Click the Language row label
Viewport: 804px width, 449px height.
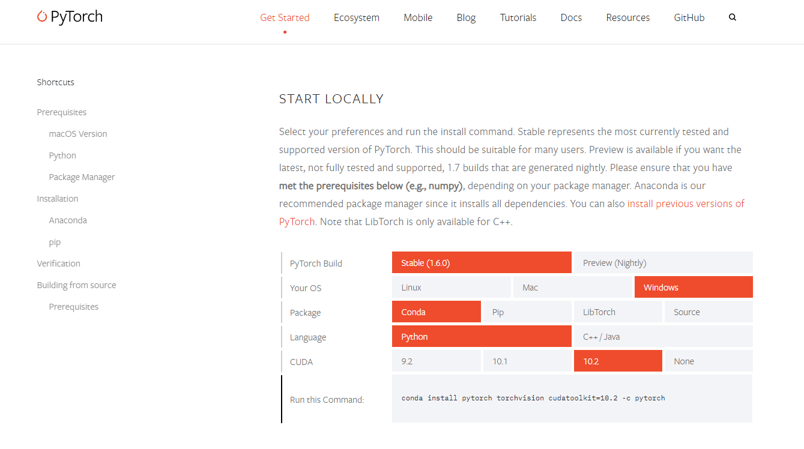click(x=308, y=337)
